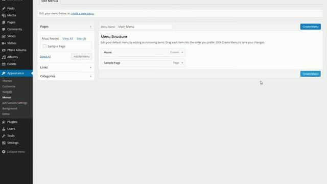Select the Most Recent tab

click(x=50, y=39)
